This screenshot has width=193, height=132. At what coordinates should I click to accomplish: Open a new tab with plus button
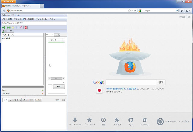(42, 6)
